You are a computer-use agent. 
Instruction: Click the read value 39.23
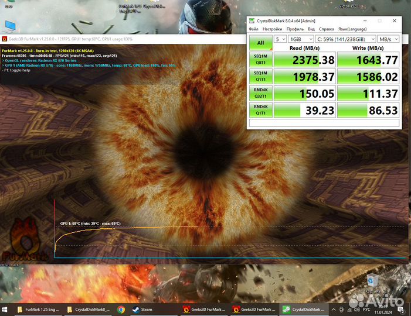coord(304,110)
